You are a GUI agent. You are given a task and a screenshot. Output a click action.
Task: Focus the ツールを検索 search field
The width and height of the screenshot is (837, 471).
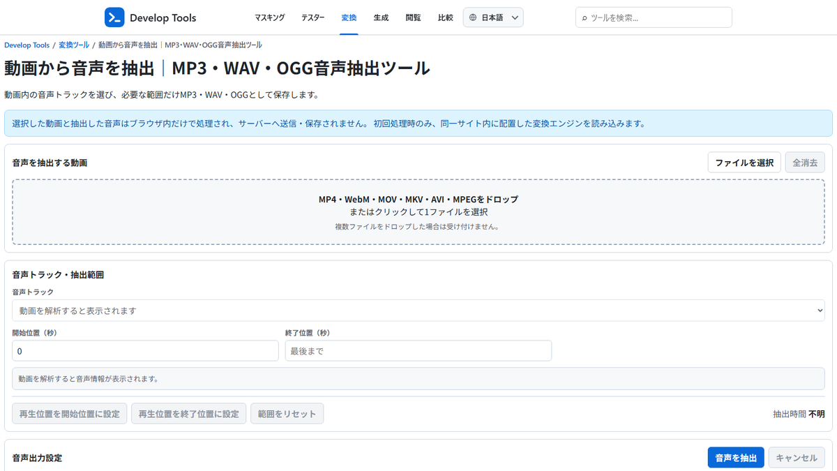coord(654,17)
